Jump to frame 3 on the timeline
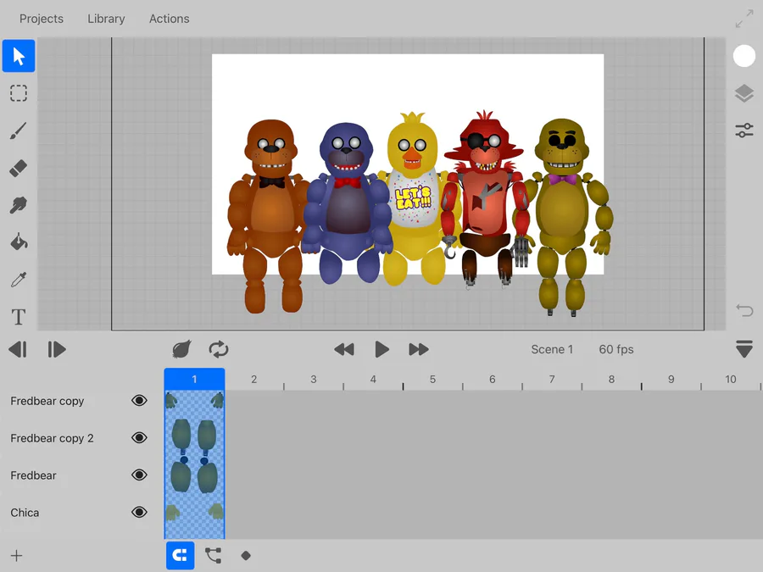The width and height of the screenshot is (763, 572). point(314,380)
